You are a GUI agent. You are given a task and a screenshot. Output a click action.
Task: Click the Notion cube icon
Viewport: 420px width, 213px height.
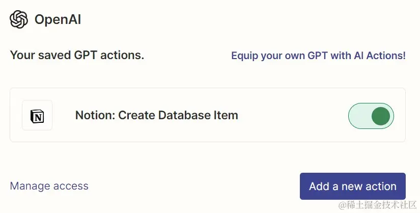(37, 116)
